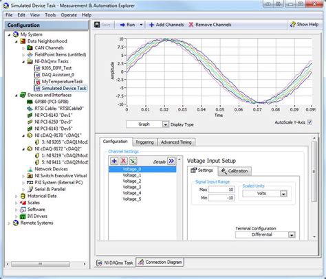Image resolution: width=326 pixels, height=279 pixels.
Task: Click the NI PCI-6143 Dev1 board icon
Action: pos(30,115)
